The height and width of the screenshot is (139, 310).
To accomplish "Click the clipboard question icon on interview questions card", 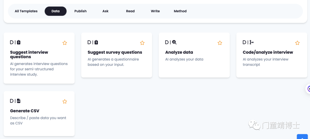I will [x=19, y=42].
